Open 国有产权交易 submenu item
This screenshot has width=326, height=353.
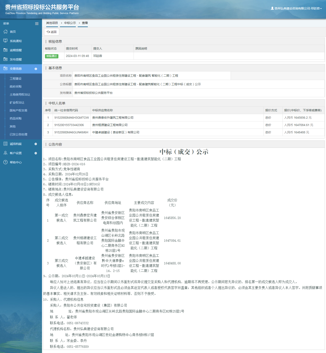18,111
